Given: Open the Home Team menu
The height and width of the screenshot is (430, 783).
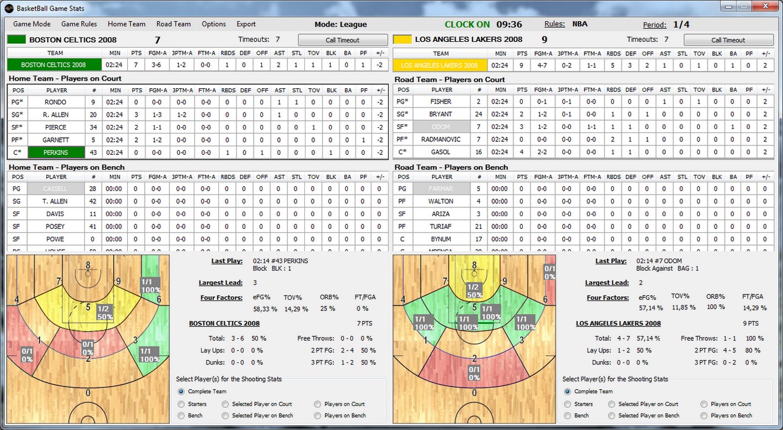Looking at the screenshot, I should (x=126, y=24).
